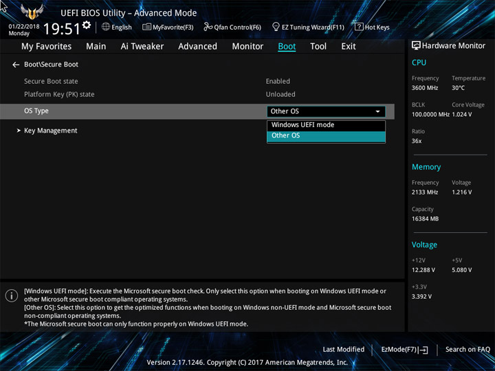Click Memory voltage 1.216 V

click(x=462, y=192)
